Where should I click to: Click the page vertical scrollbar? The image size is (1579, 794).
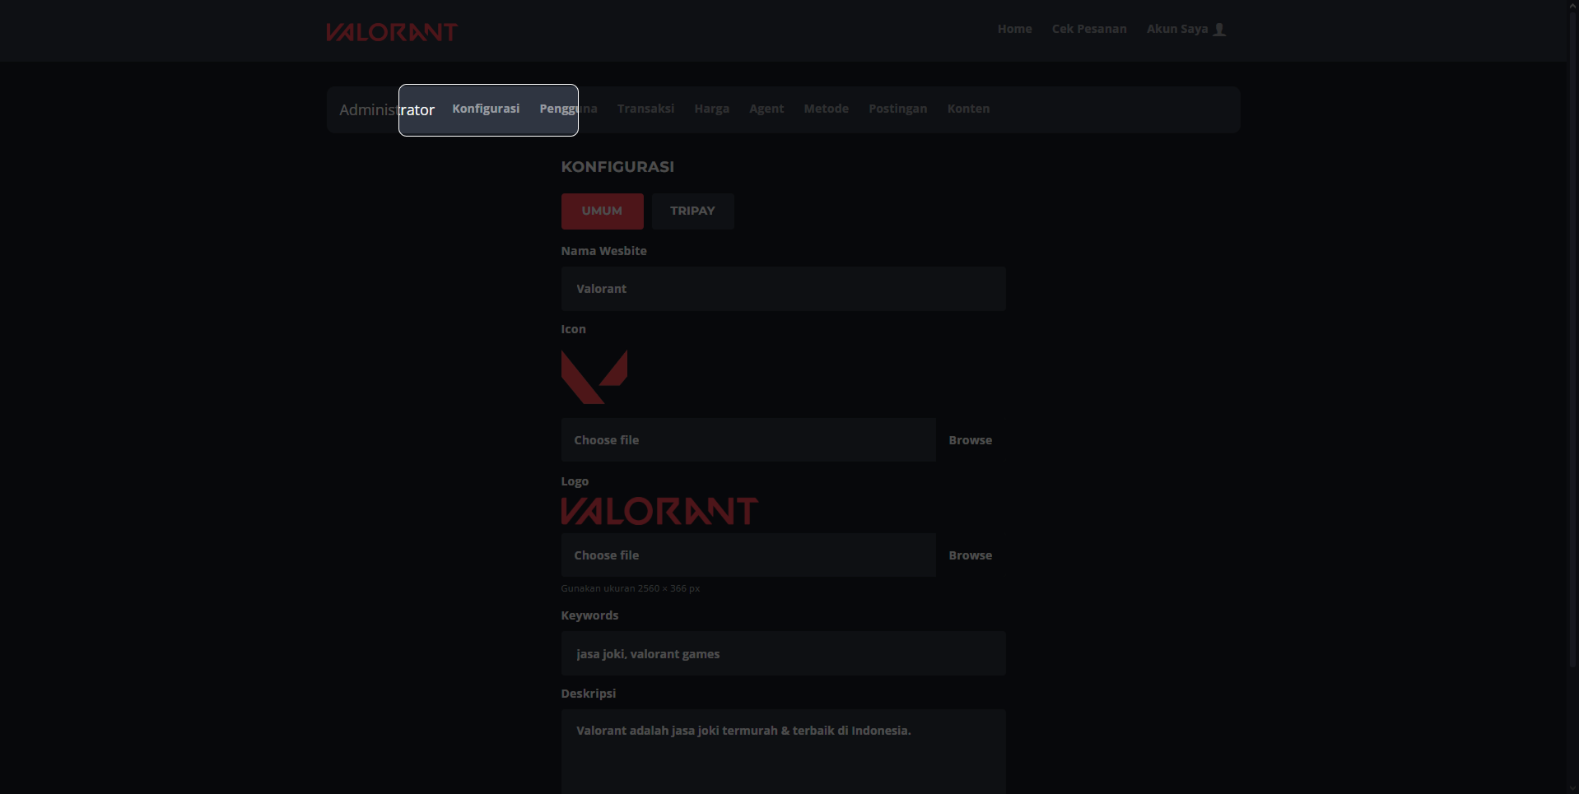point(1572,337)
